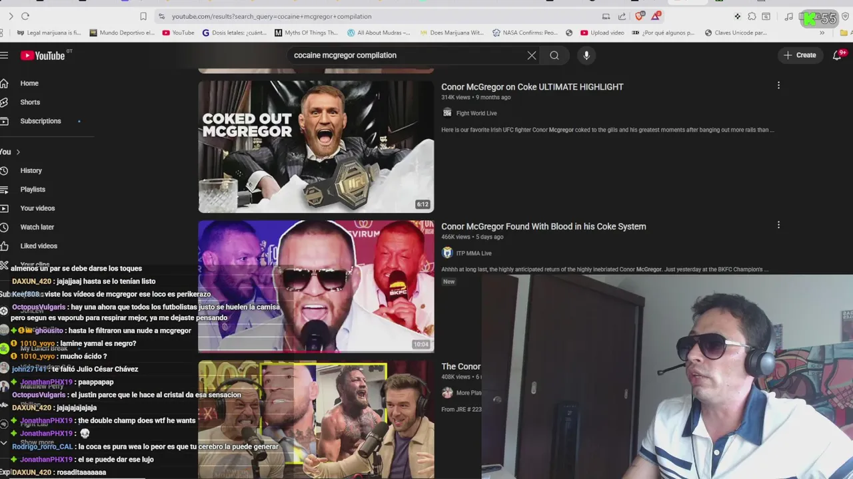The height and width of the screenshot is (479, 853).
Task: Run search with the magnifier button
Action: [554, 55]
